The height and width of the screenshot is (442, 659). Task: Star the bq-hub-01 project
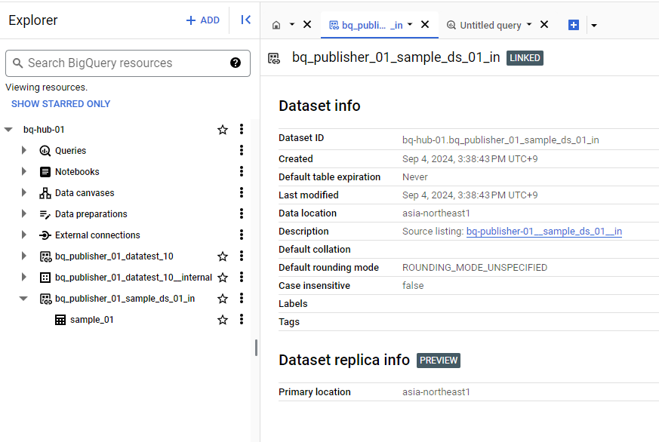223,130
